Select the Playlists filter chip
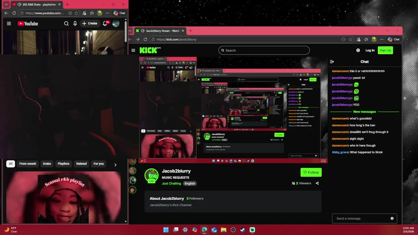 [64, 164]
